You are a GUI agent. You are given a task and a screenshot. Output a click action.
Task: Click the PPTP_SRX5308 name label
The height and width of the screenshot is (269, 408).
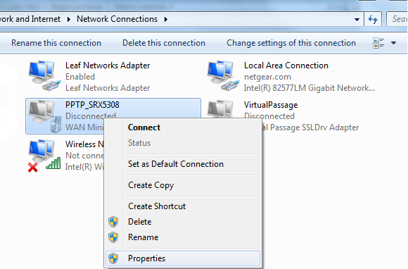(x=92, y=105)
